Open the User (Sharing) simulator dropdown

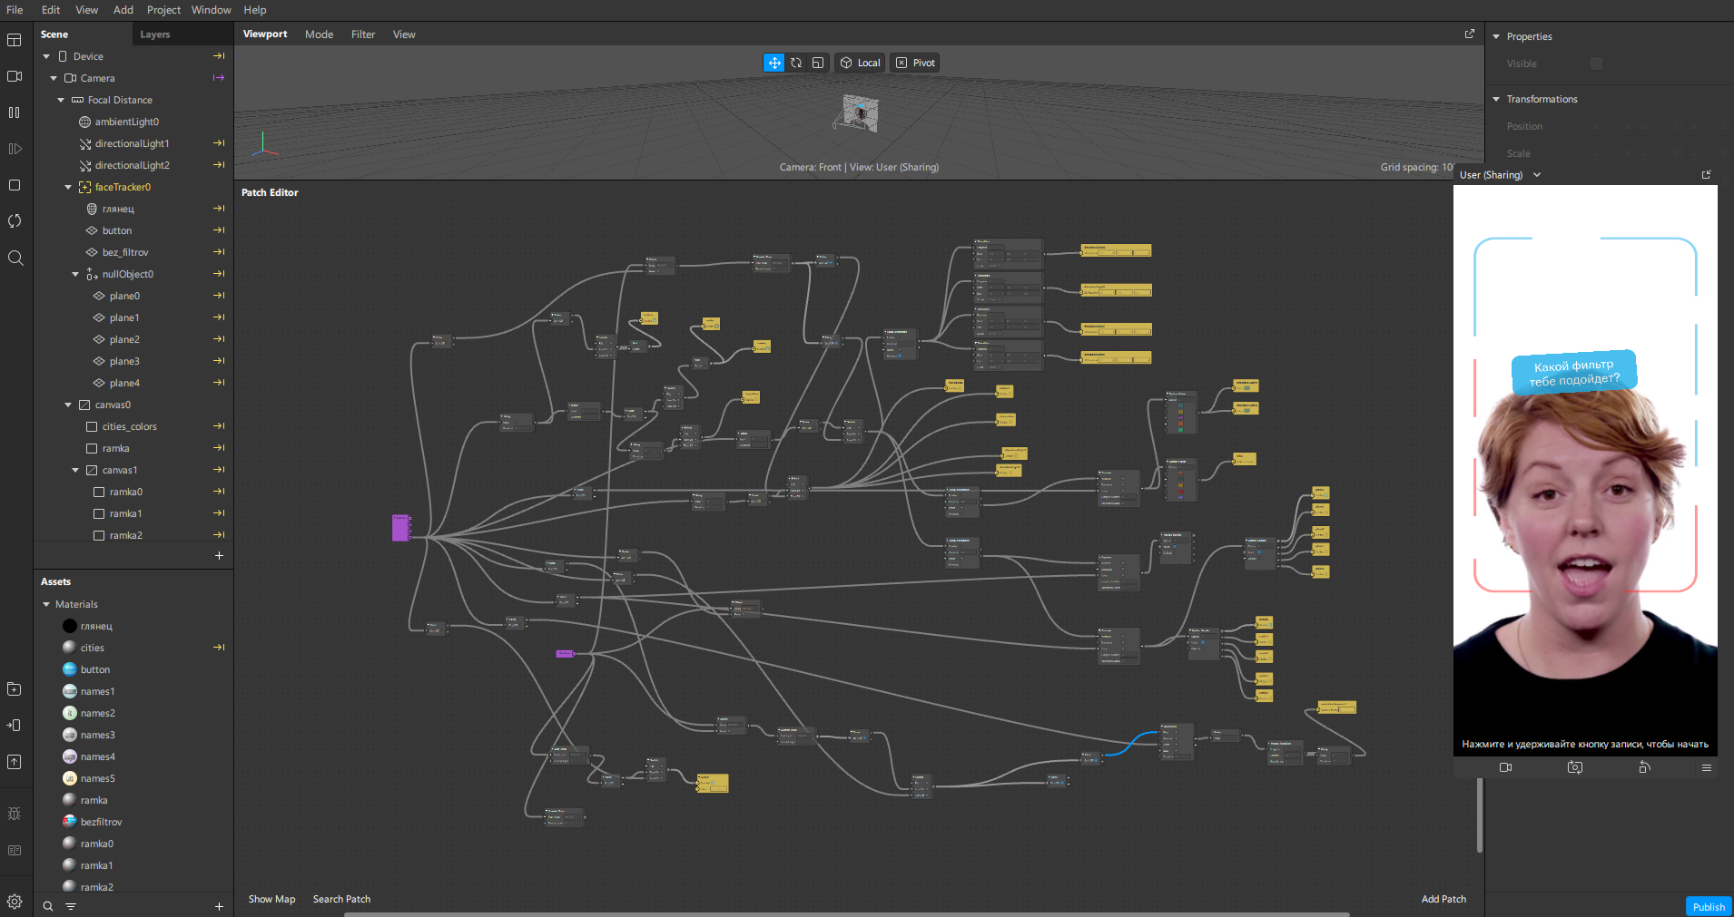pos(1537,175)
